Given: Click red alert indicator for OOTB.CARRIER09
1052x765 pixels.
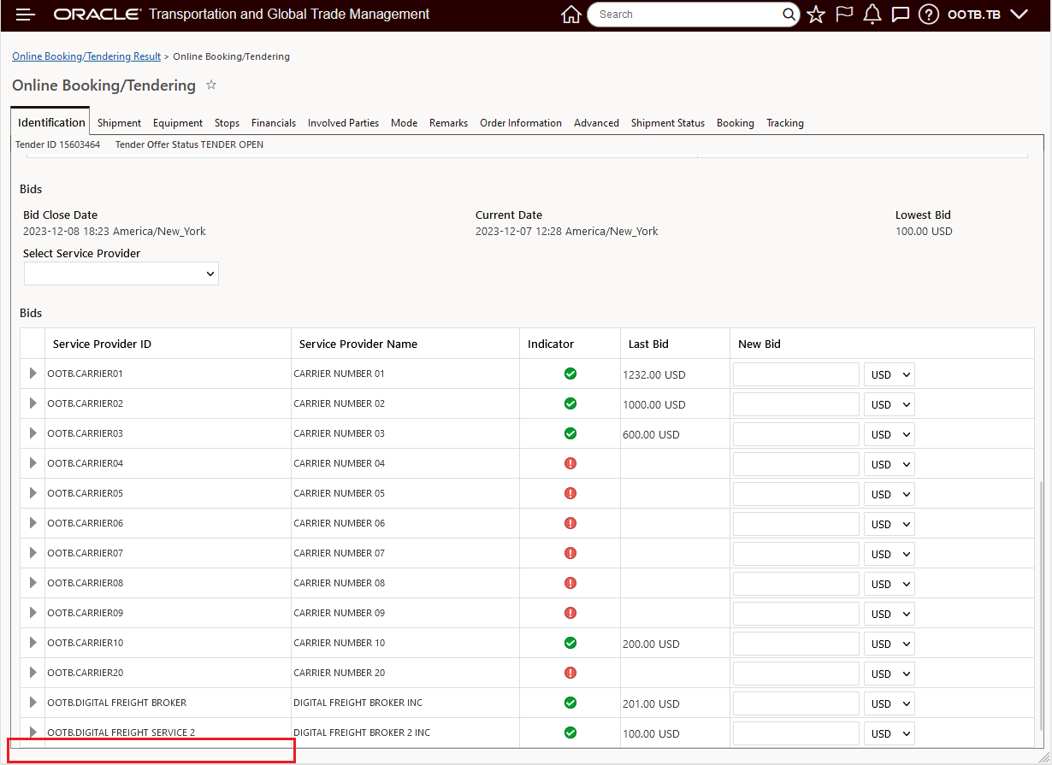Looking at the screenshot, I should click(570, 613).
